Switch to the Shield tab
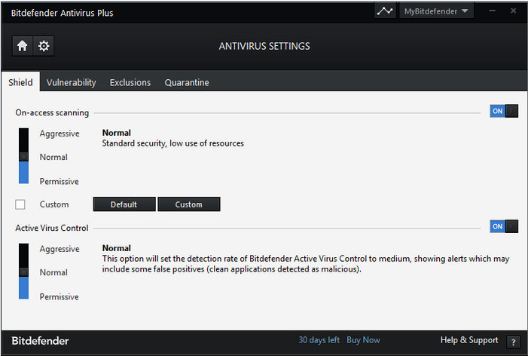528x356 pixels. [20, 82]
